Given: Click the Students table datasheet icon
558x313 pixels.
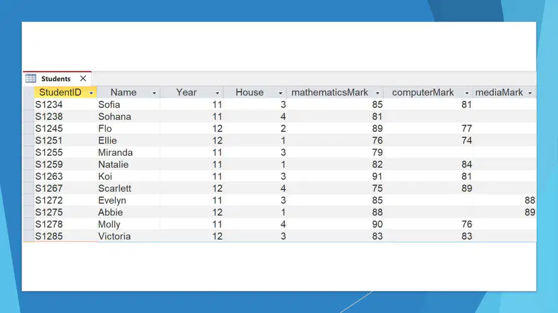Looking at the screenshot, I should tap(30, 79).
